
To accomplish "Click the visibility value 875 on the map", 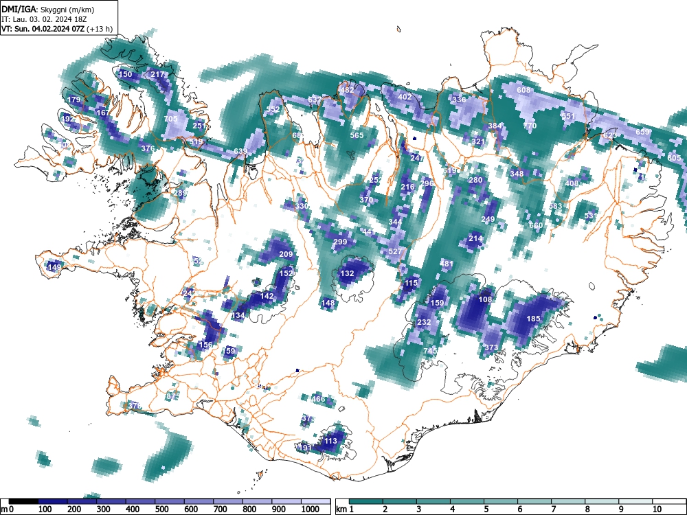I will click(173, 396).
